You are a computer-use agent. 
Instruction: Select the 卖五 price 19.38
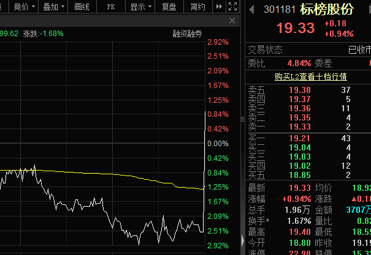coord(300,90)
